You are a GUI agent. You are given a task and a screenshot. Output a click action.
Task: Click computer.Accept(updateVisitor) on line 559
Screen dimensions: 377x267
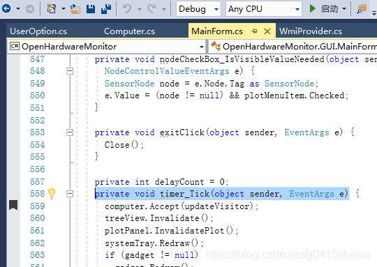click(x=179, y=206)
